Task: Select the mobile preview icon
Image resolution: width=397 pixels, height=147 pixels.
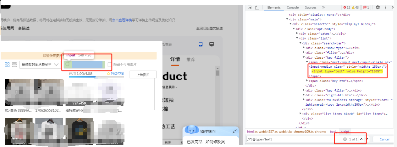Action: [x=201, y=45]
